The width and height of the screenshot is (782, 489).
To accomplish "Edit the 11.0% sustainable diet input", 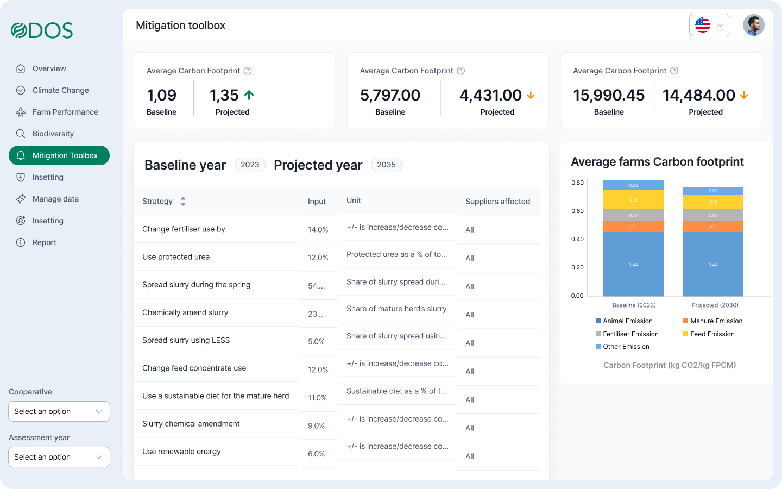I will click(318, 398).
